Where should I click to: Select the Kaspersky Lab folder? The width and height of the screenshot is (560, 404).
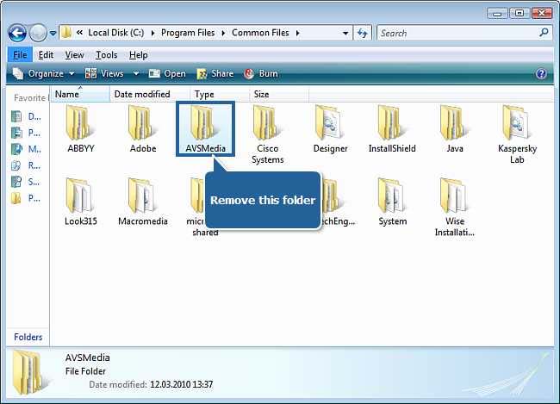tap(517, 123)
